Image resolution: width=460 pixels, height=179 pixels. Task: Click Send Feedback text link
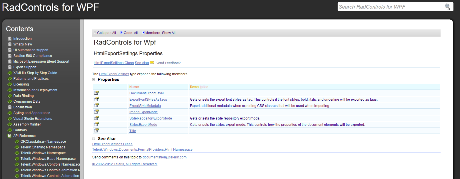(168, 63)
